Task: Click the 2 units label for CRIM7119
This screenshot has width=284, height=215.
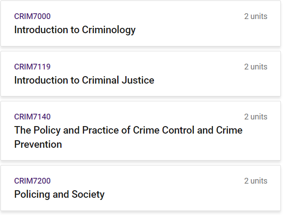Action: click(256, 67)
